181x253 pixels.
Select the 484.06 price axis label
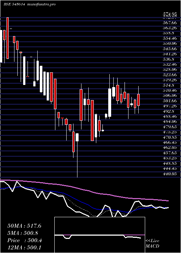(170, 121)
